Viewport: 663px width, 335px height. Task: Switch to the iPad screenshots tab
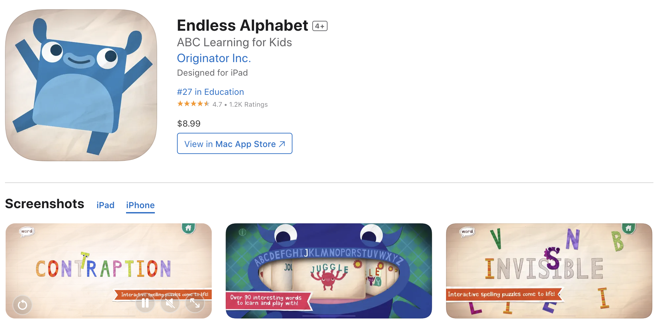[105, 205]
